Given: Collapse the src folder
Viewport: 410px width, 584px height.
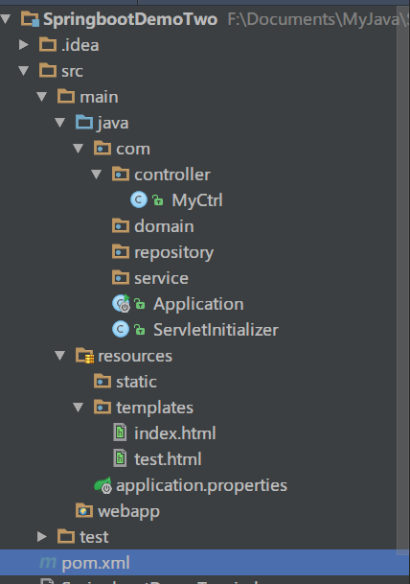Looking at the screenshot, I should point(24,70).
